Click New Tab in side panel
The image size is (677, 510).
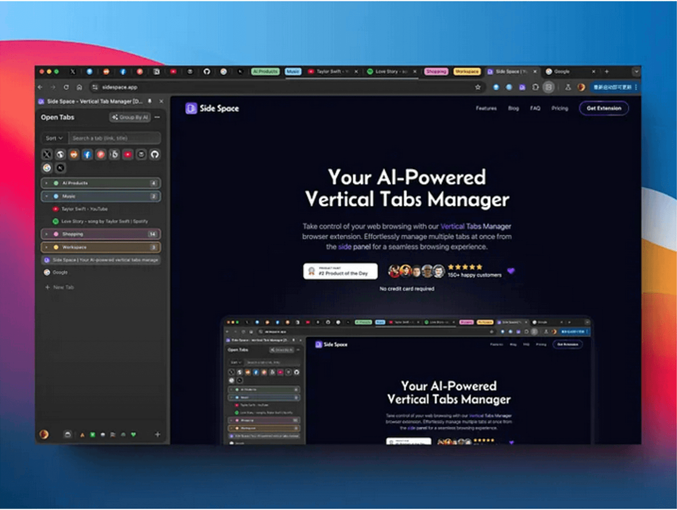(60, 287)
